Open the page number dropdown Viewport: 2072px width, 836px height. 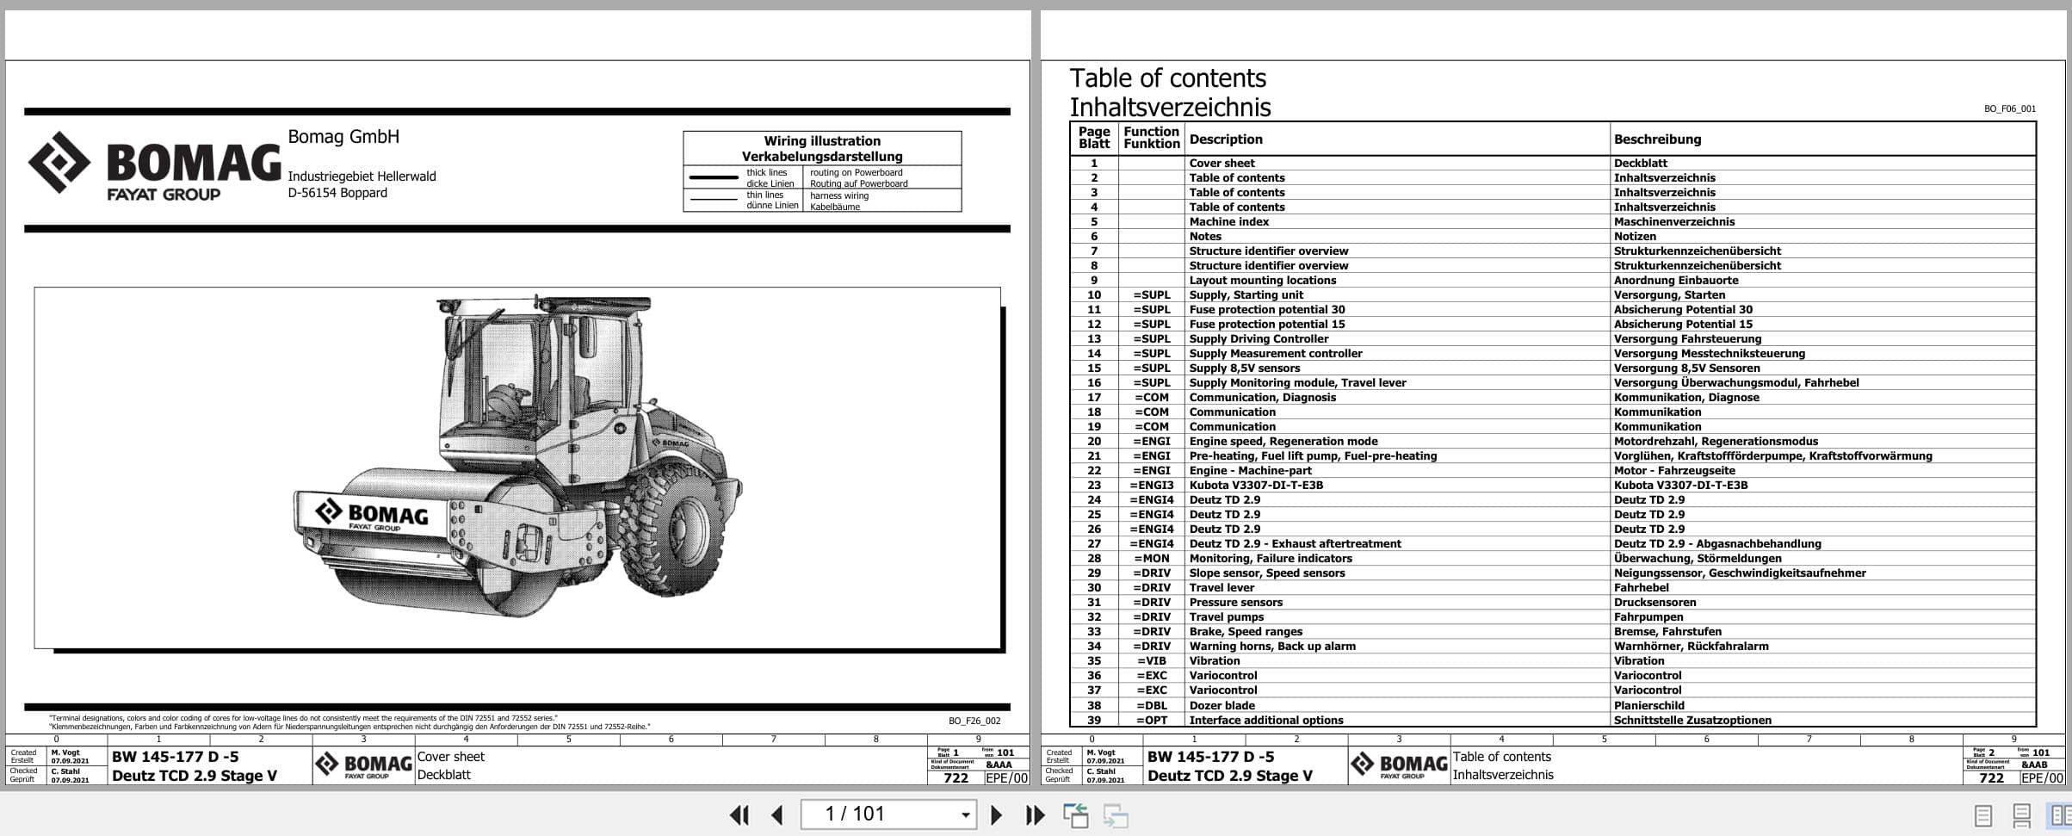pos(966,814)
